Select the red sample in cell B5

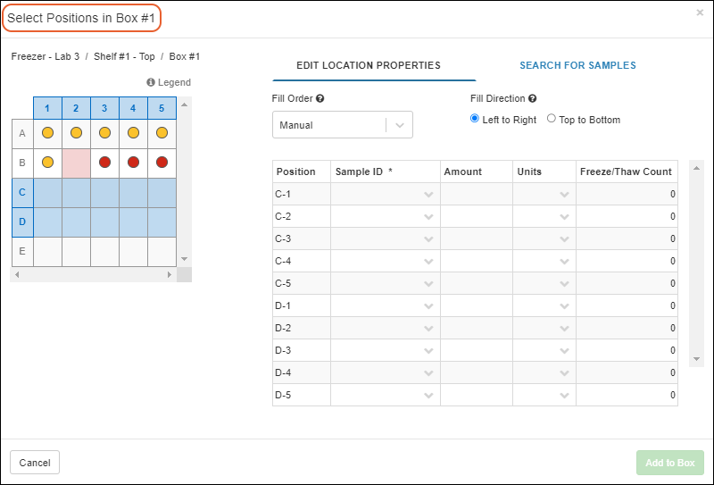[x=162, y=163]
